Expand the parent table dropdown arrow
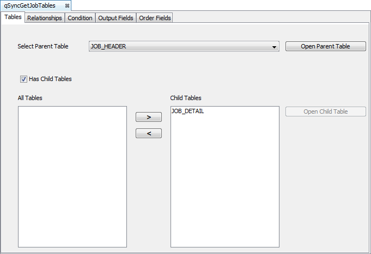This screenshot has height=254, width=371. [275, 47]
